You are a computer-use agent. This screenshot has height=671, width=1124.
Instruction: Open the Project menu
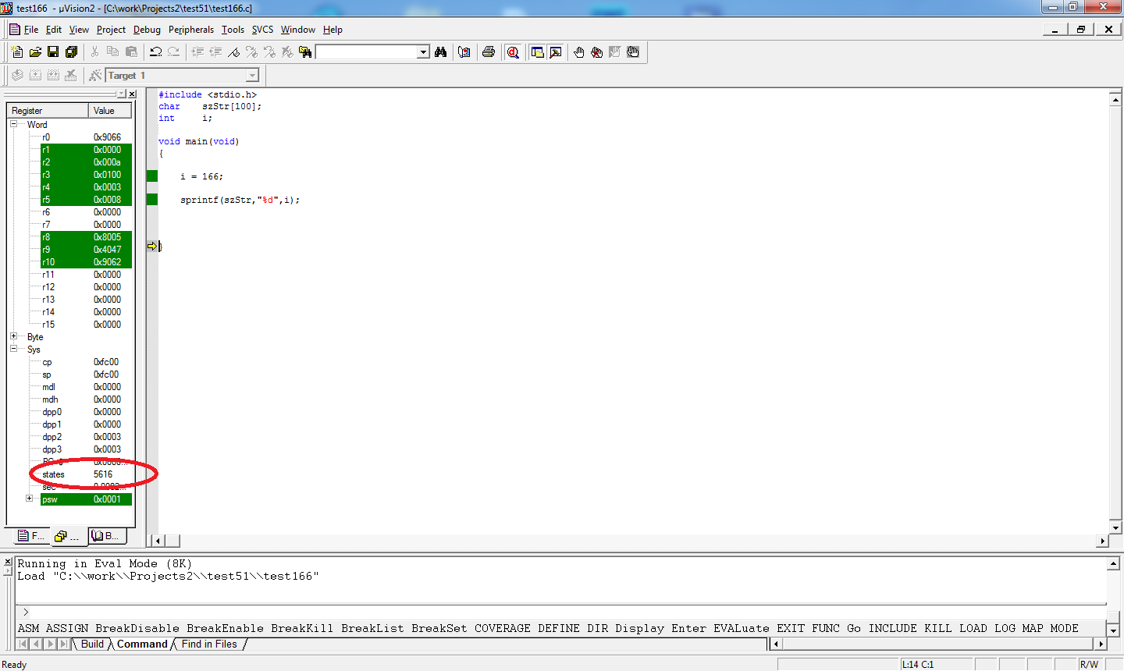[111, 30]
